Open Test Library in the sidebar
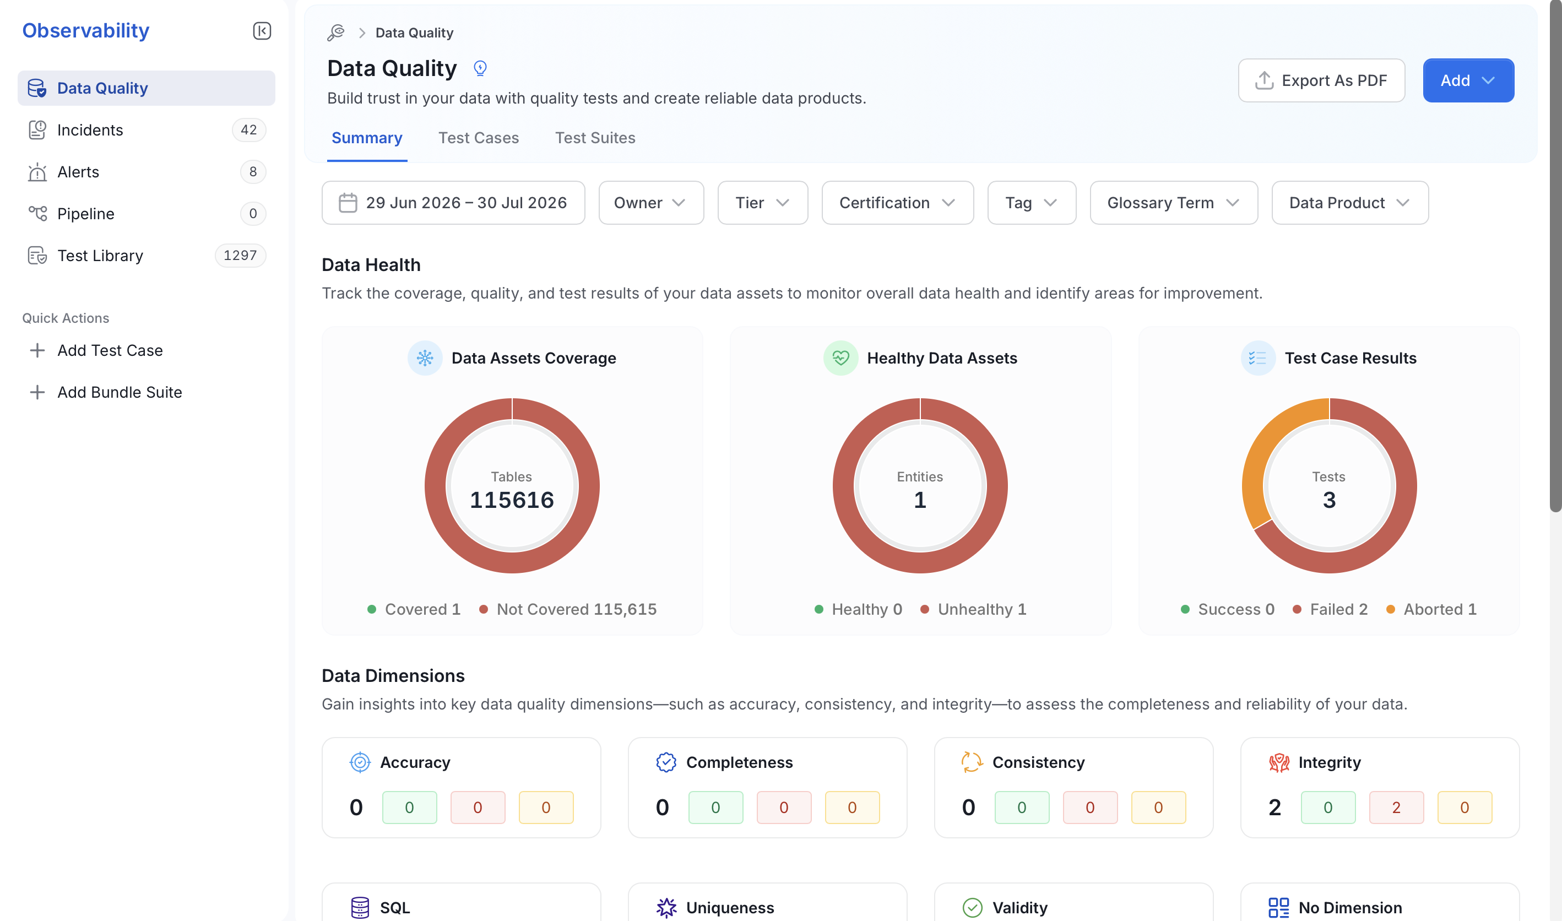The width and height of the screenshot is (1562, 921). [146, 256]
